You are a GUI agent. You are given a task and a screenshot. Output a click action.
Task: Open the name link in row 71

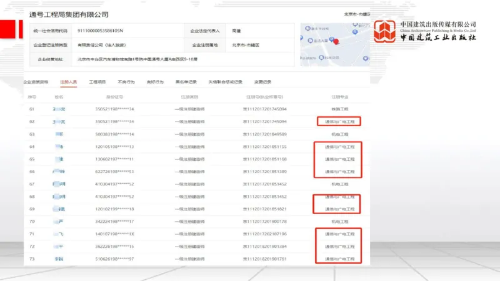click(59, 234)
